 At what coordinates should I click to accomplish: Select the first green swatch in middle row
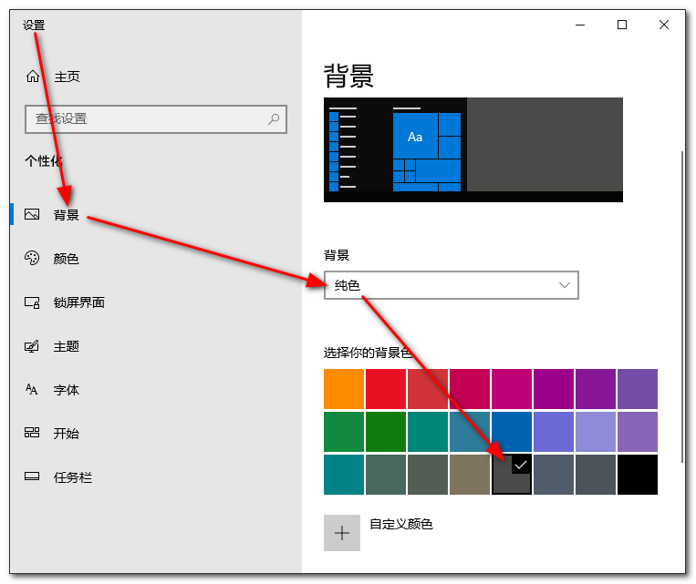click(344, 432)
